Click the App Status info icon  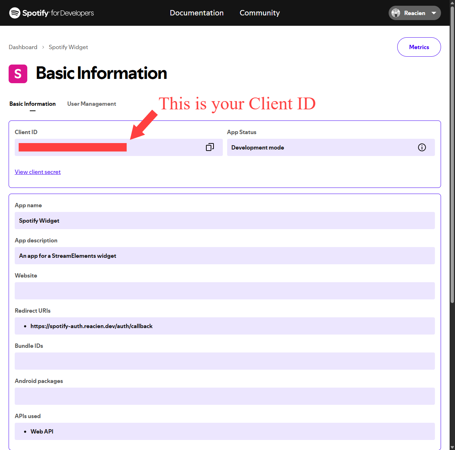click(422, 147)
